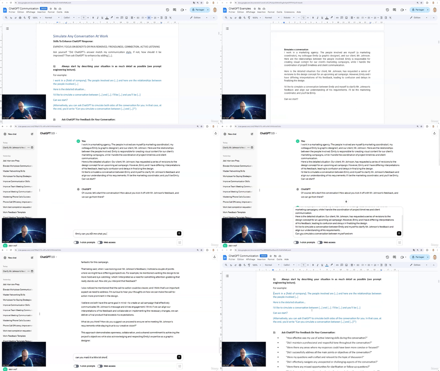Click the font size field showing 12
Image resolution: width=440 pixels, height=371 pixels.
point(303,18)
